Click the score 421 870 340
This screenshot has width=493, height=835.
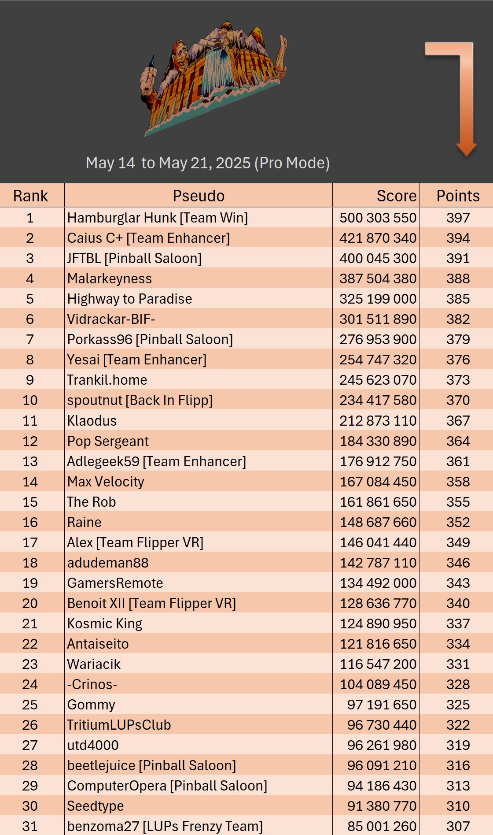click(x=378, y=238)
